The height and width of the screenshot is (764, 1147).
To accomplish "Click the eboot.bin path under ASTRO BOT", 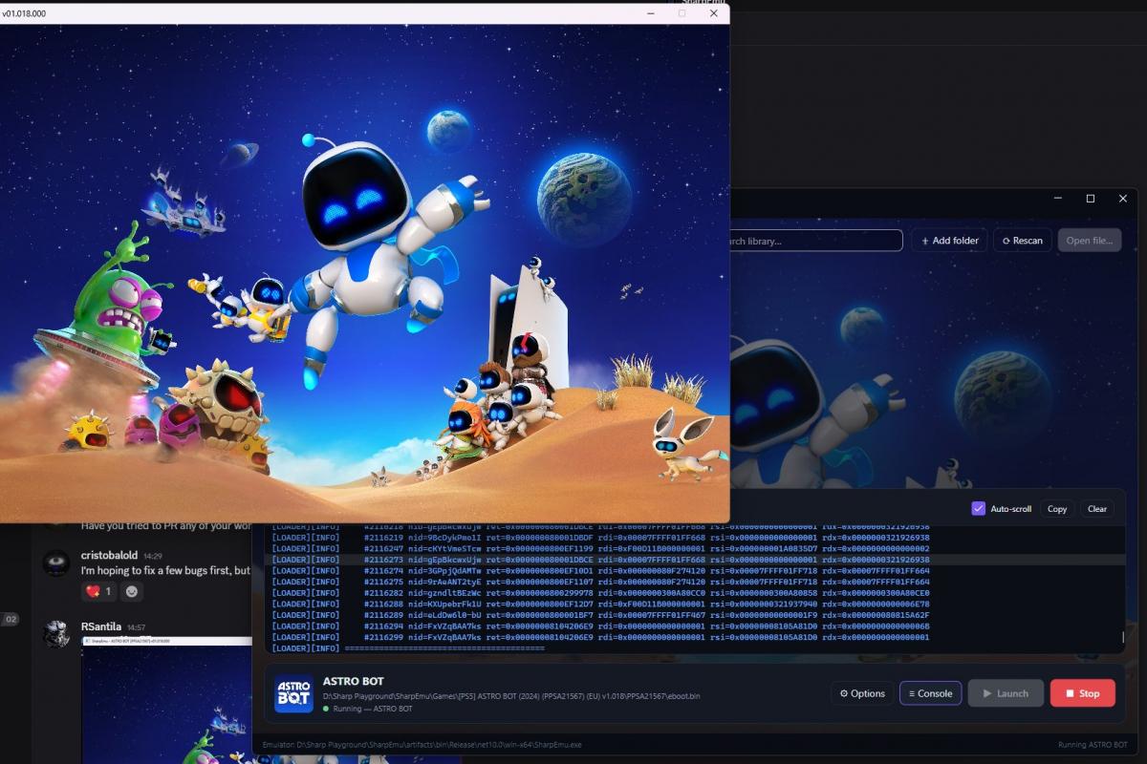I will coord(511,696).
